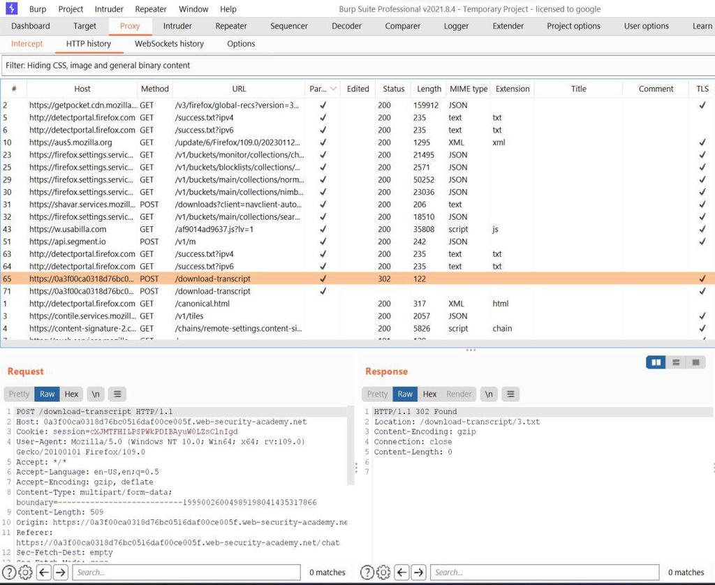Switch to the Logger tab
This screenshot has height=585, width=715.
click(457, 26)
